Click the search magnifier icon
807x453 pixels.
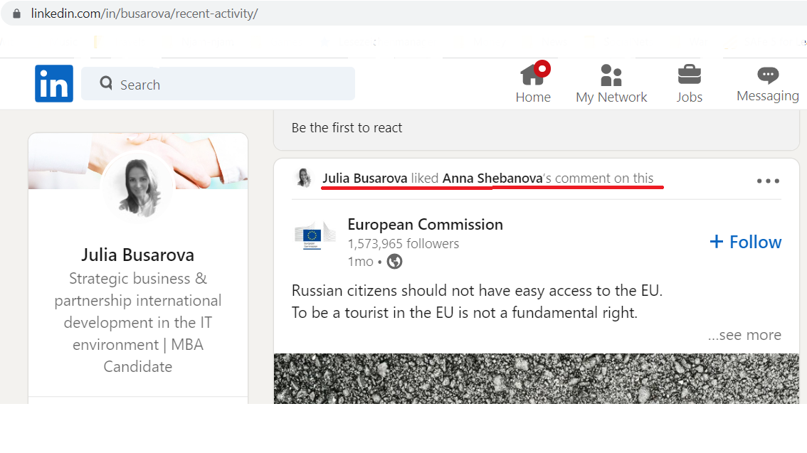click(106, 82)
